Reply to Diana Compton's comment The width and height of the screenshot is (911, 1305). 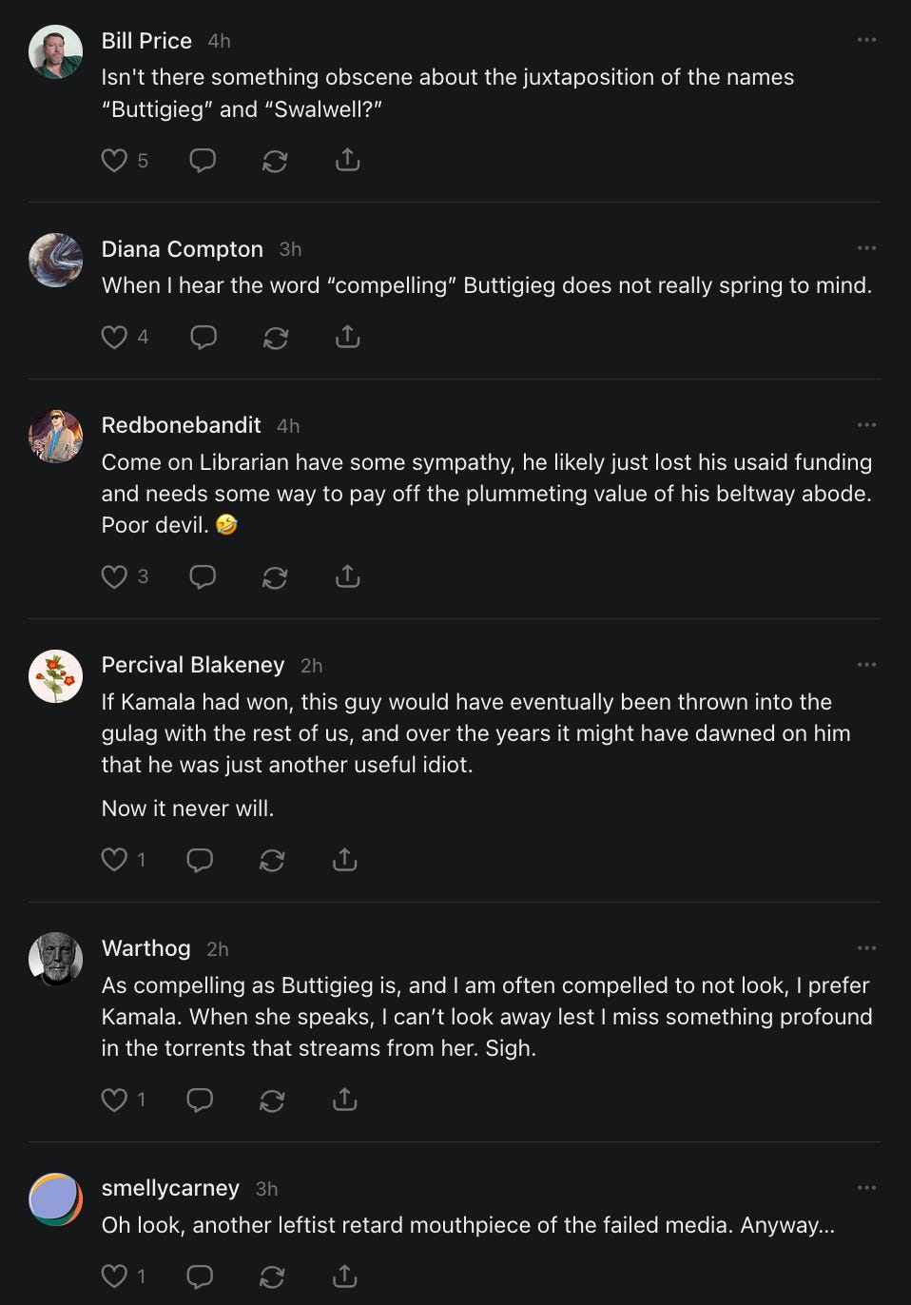coord(204,337)
